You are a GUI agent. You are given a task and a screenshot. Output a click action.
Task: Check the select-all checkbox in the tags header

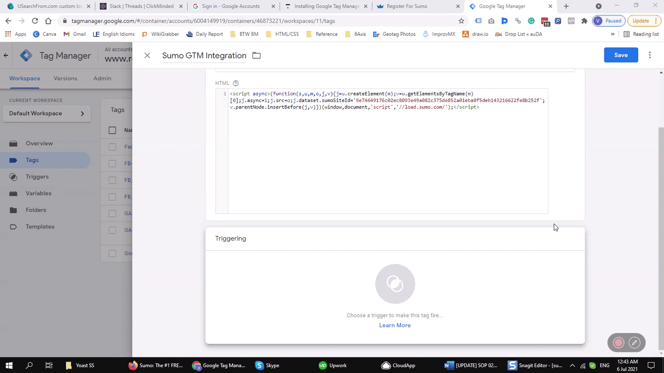(112, 130)
